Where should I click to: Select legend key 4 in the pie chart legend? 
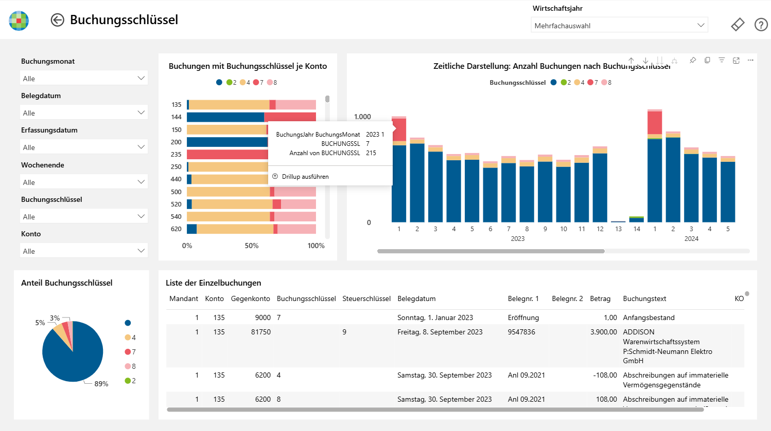pos(130,338)
